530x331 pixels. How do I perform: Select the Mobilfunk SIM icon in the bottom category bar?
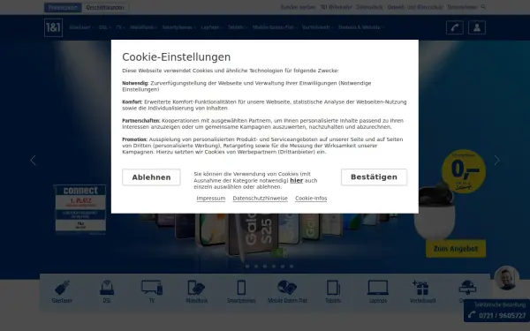tap(196, 288)
